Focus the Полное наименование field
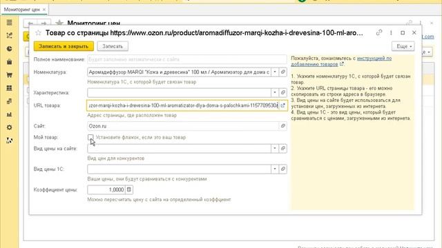 (187, 59)
